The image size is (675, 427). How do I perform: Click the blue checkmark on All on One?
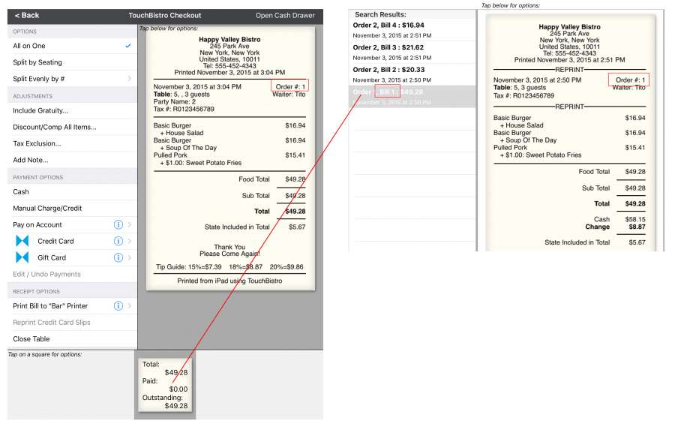(x=128, y=46)
